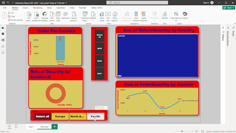Open the Share dropdown
This screenshot has width=236, height=133.
point(229,8)
